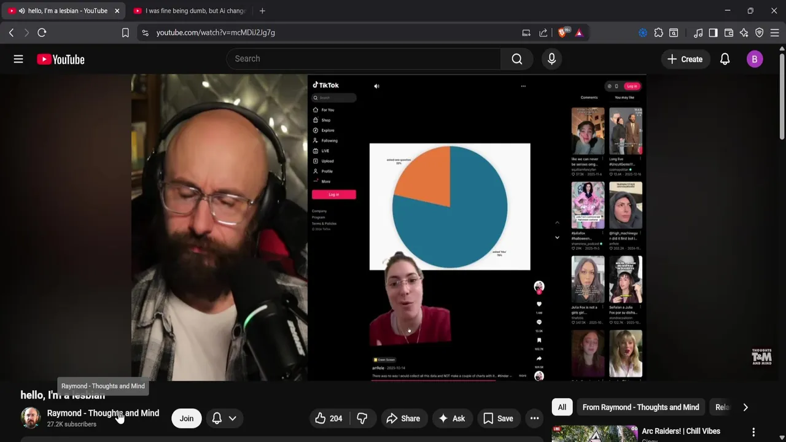Go back in browser history
Viewport: 786px width, 442px height.
(x=11, y=33)
